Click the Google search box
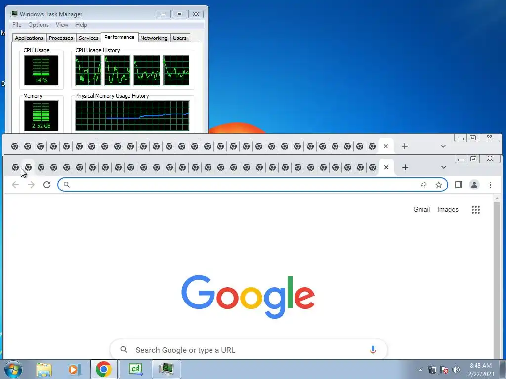 [249, 350]
